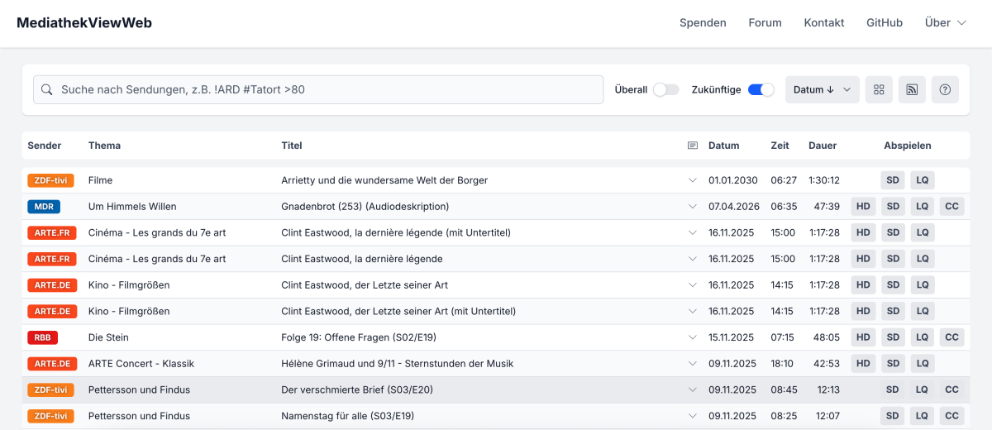Play Gnadenbrot (253) in SD
Image resolution: width=992 pixels, height=430 pixels.
[x=893, y=207]
